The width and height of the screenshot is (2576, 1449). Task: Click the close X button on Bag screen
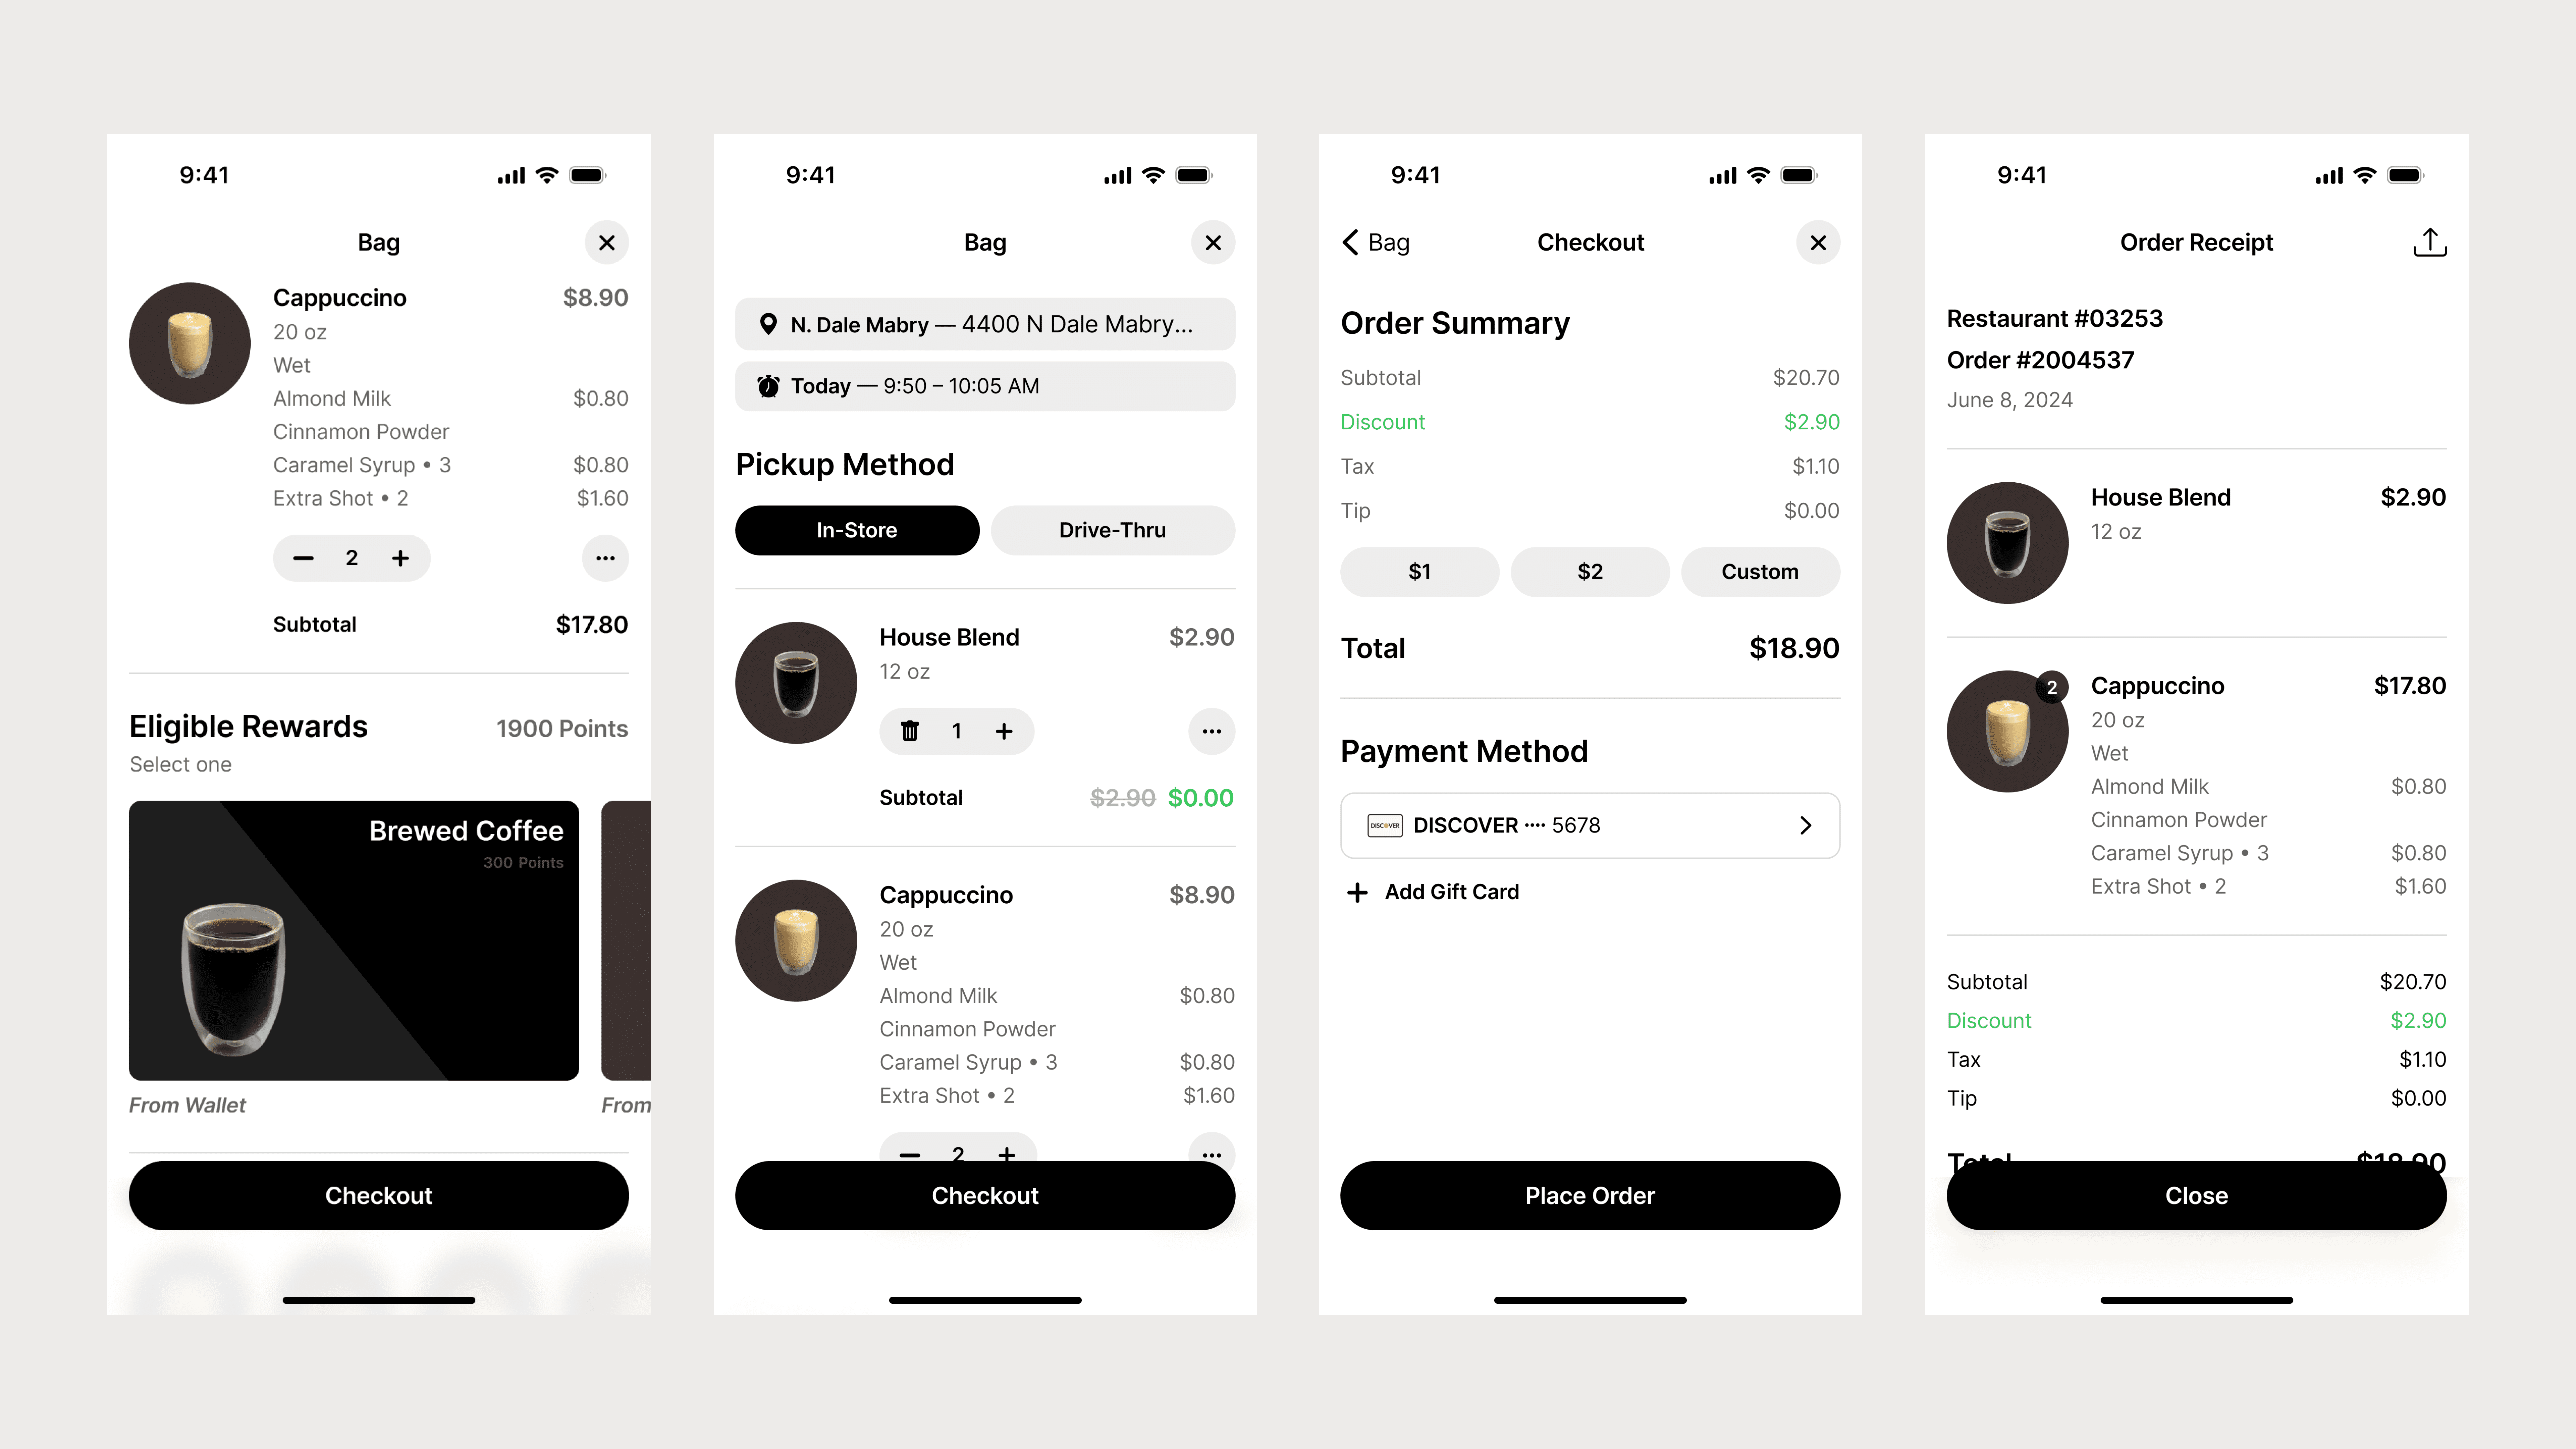[607, 243]
